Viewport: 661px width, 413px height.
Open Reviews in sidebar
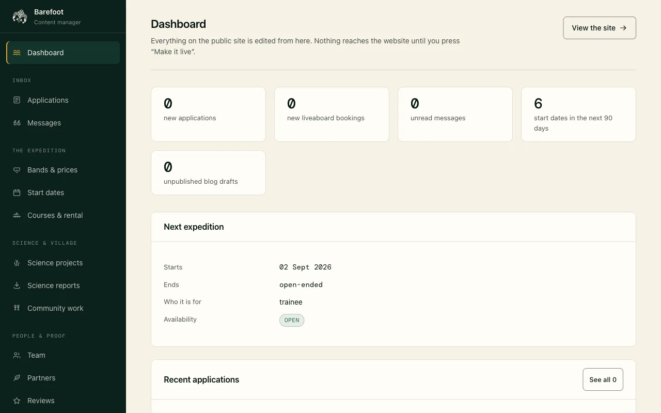tap(63, 401)
